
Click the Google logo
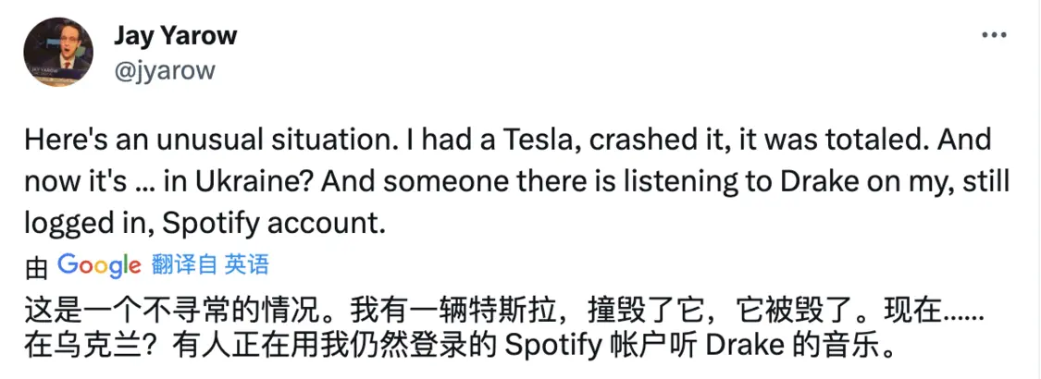pyautogui.click(x=98, y=266)
